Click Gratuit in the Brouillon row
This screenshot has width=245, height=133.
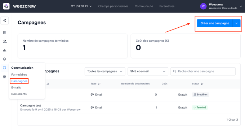pyautogui.click(x=183, y=95)
